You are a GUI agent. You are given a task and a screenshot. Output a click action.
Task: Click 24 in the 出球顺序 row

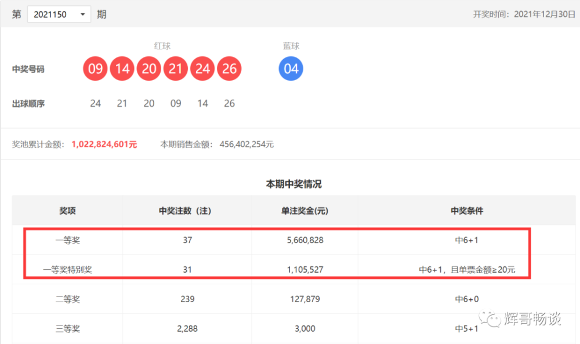point(96,103)
